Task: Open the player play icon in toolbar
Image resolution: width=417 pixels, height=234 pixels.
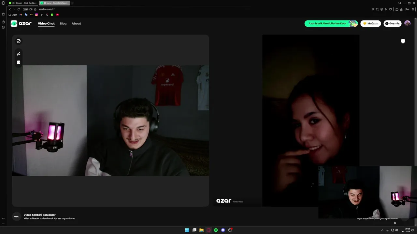Action: 386,9
